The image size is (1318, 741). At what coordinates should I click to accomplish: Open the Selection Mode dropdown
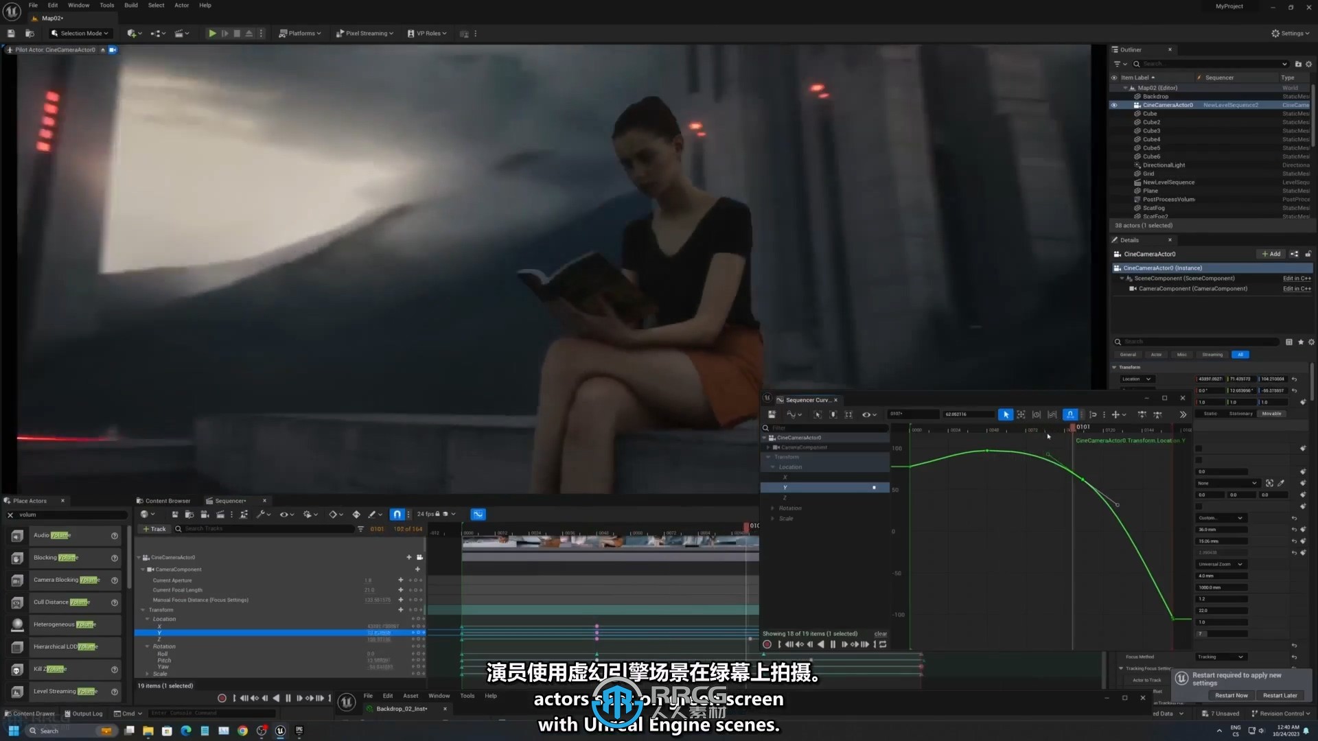pyautogui.click(x=80, y=33)
